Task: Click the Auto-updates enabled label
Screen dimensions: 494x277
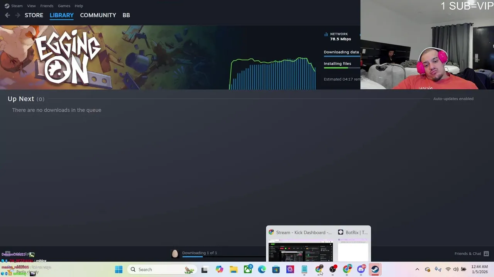Action: pyautogui.click(x=453, y=98)
